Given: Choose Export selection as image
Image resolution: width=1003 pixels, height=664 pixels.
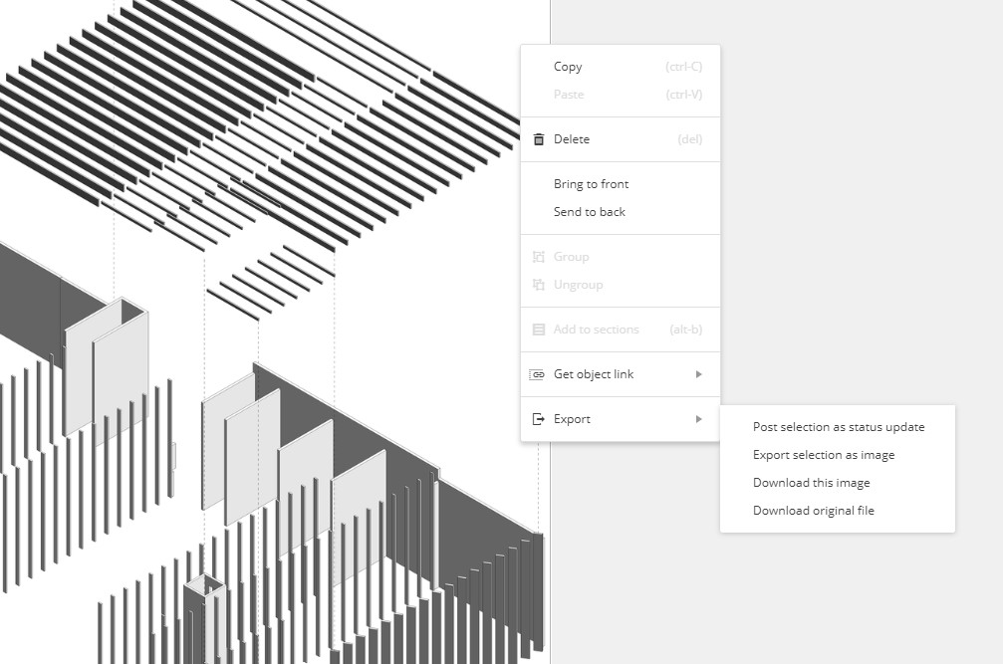Looking at the screenshot, I should click(x=823, y=455).
